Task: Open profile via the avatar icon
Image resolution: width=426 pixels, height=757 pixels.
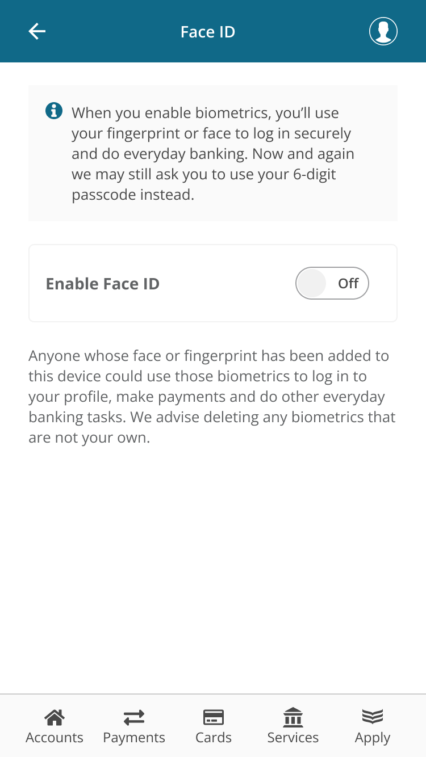Action: point(383,31)
